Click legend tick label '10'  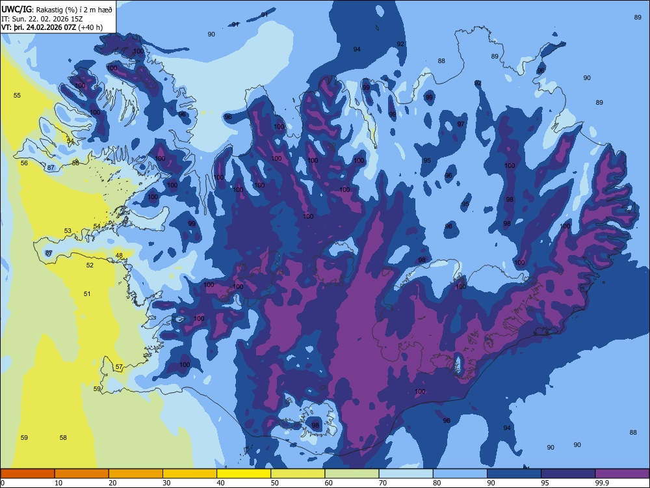pyautogui.click(x=58, y=483)
